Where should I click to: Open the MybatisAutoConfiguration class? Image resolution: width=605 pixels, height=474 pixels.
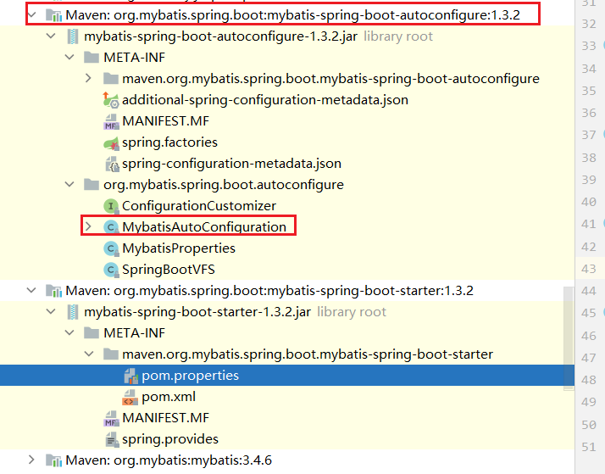[x=204, y=227]
